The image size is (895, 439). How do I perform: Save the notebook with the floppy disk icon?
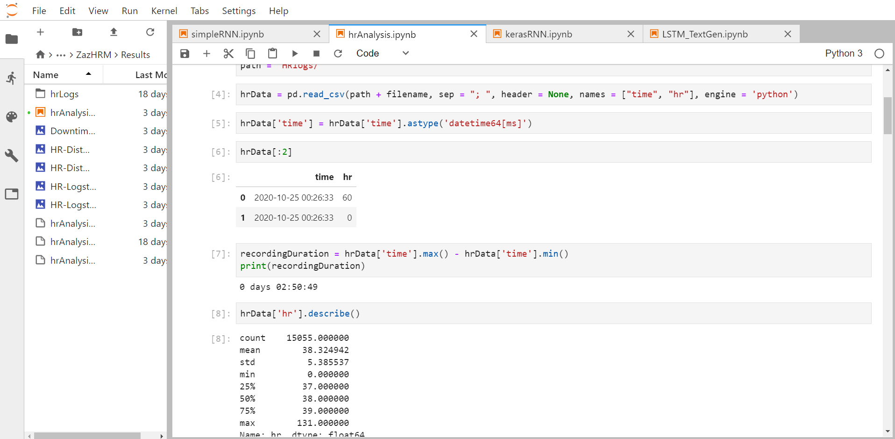tap(185, 53)
